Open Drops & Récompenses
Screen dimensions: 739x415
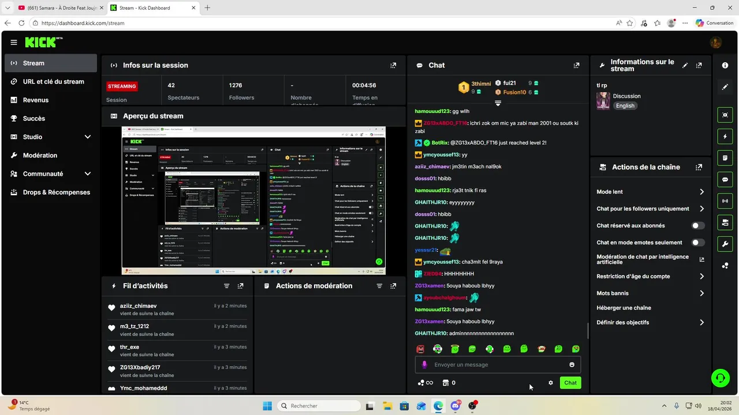coord(51,193)
